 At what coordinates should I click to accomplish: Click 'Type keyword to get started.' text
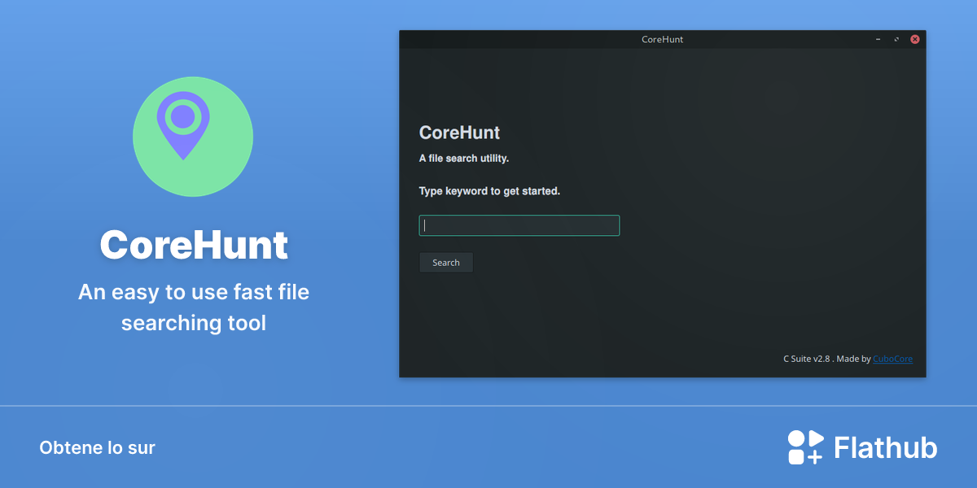click(x=489, y=191)
